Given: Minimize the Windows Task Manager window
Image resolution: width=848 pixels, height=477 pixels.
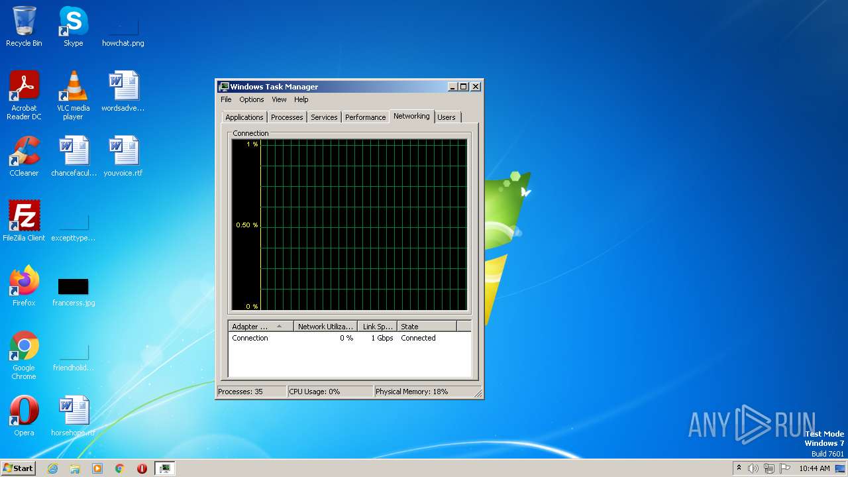Looking at the screenshot, I should (x=452, y=87).
